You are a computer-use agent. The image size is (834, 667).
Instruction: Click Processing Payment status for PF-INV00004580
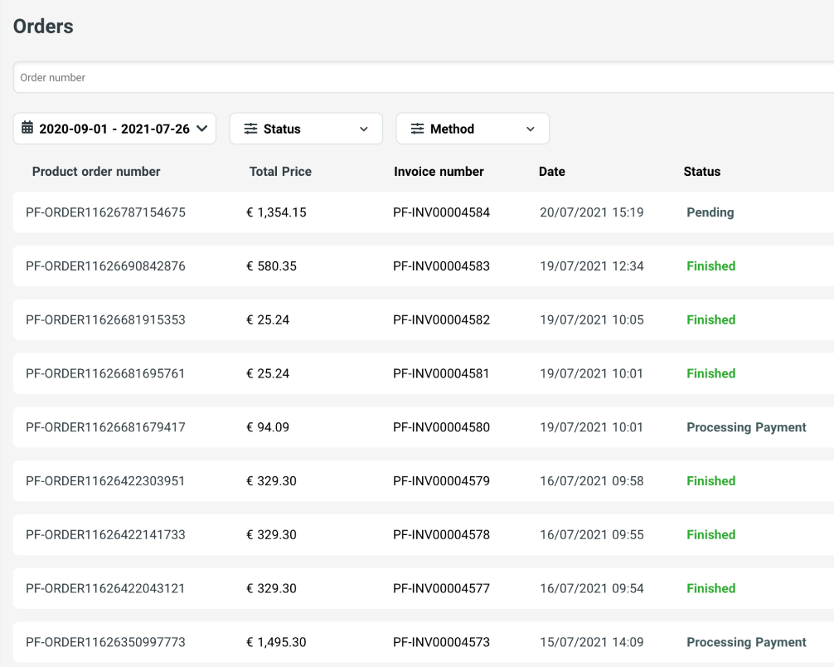coord(746,427)
